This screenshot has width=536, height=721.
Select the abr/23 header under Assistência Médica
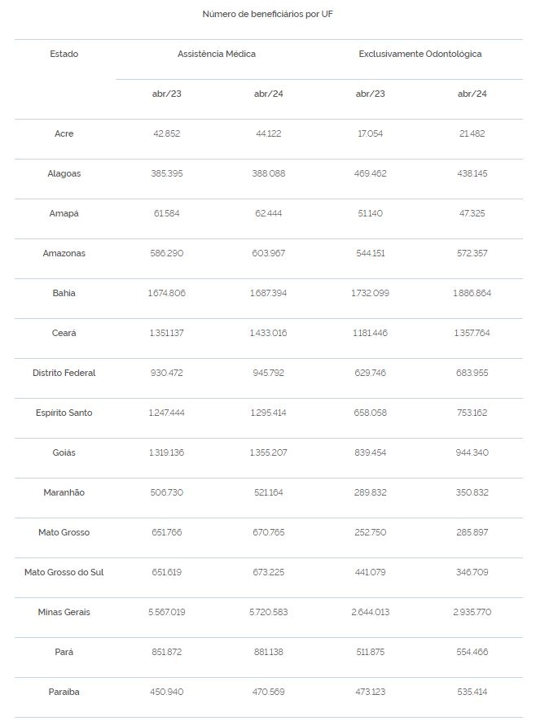(x=167, y=94)
